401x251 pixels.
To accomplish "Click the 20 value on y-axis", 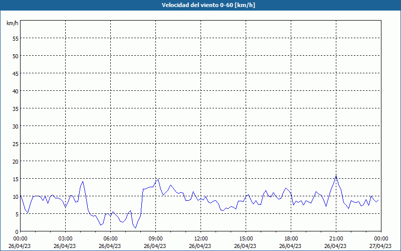I will [x=16, y=161].
